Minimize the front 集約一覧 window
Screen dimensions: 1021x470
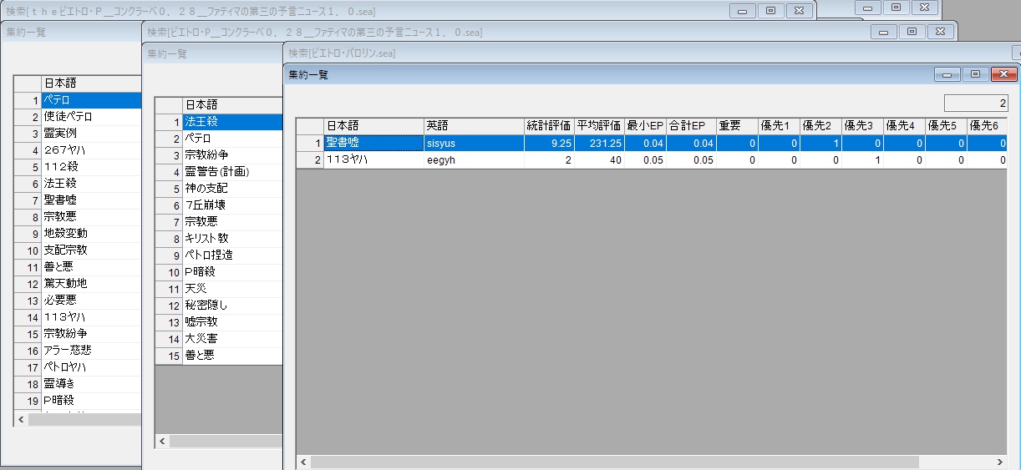[947, 74]
